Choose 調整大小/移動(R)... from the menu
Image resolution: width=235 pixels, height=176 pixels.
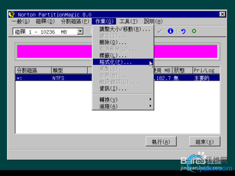tap(123, 29)
